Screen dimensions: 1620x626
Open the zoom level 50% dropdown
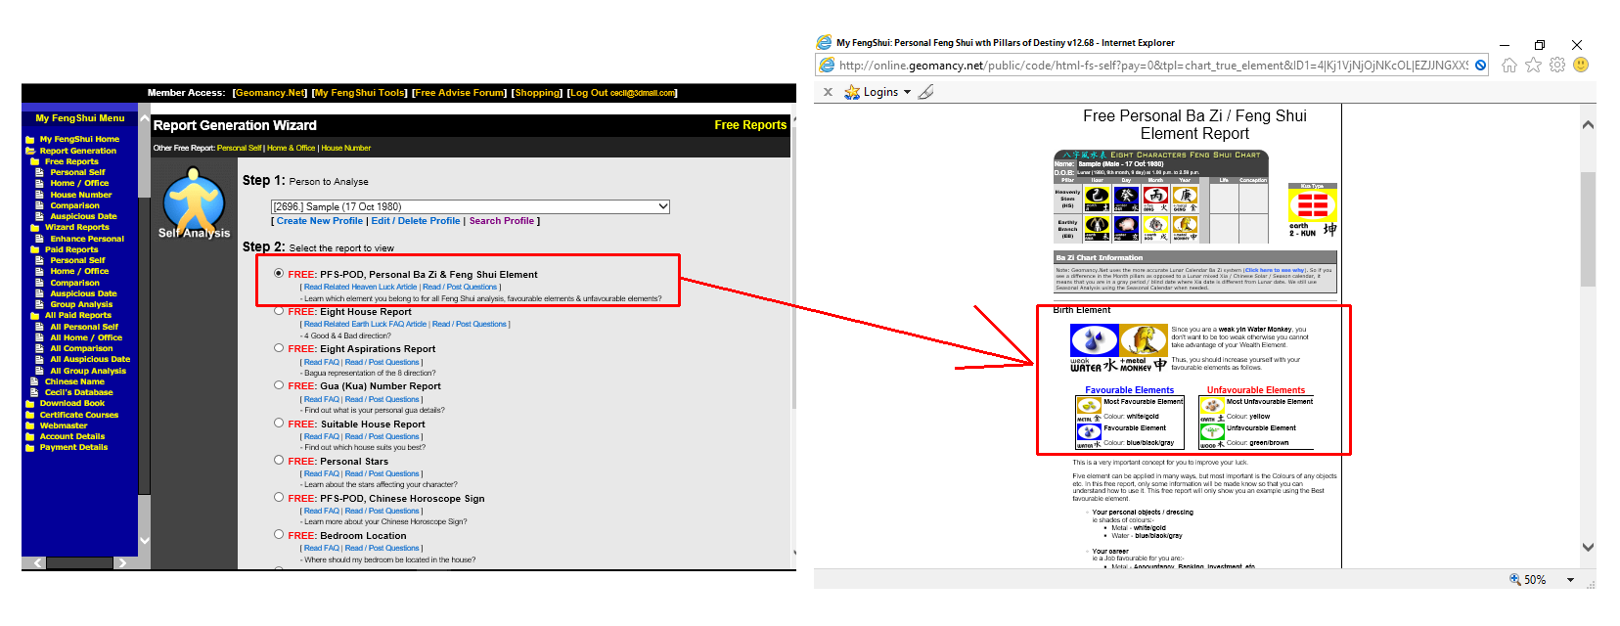point(1571,580)
